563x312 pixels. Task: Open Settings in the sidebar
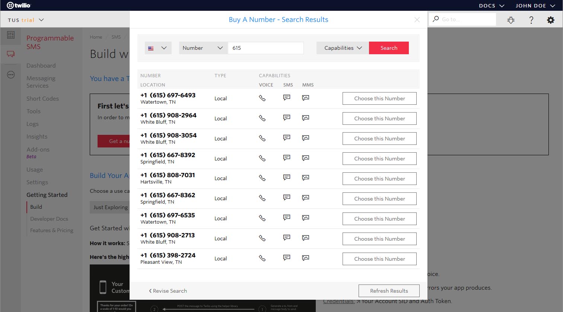[37, 182]
